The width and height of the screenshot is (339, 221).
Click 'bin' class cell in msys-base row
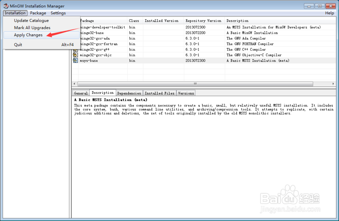tap(132, 61)
